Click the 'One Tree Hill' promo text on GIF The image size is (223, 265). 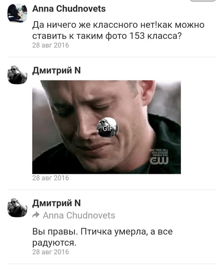point(159,152)
